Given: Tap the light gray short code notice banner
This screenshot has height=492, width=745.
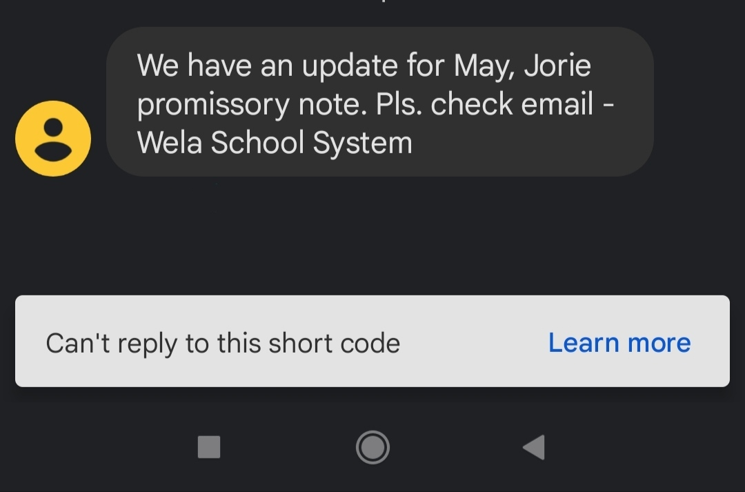Looking at the screenshot, I should 372,341.
